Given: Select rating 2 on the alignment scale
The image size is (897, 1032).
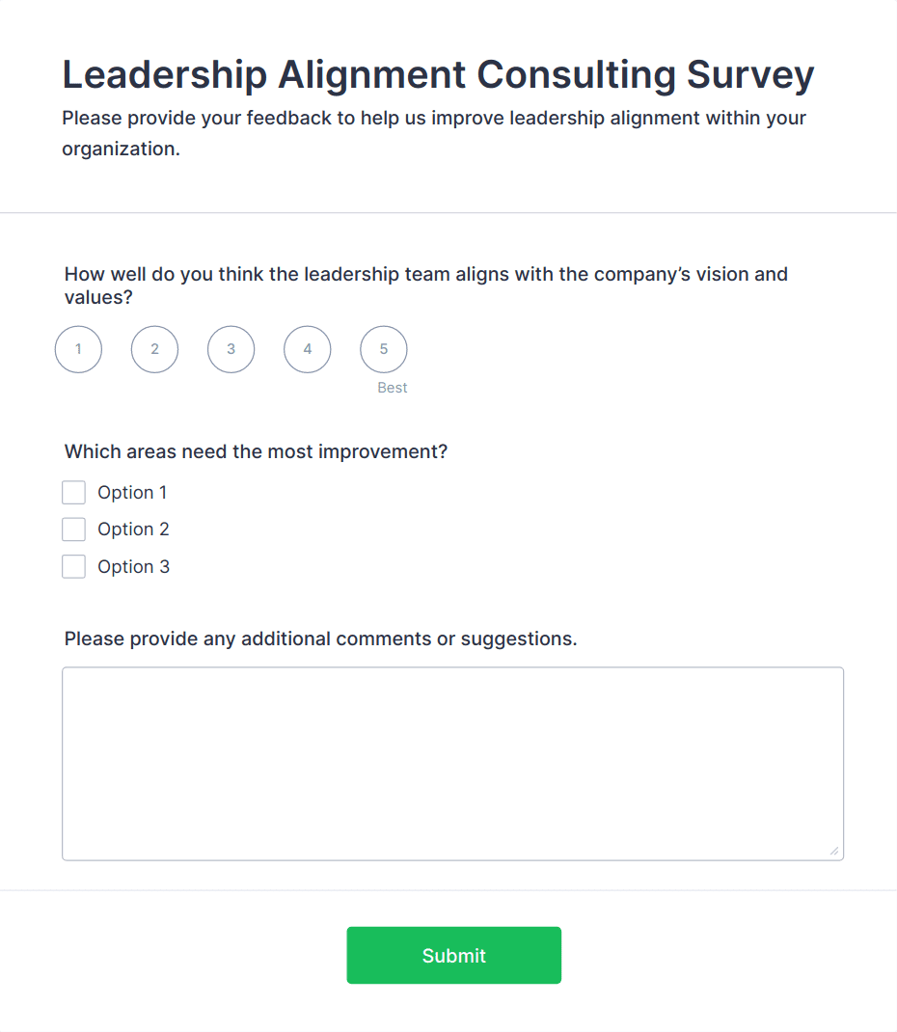Looking at the screenshot, I should (x=154, y=349).
